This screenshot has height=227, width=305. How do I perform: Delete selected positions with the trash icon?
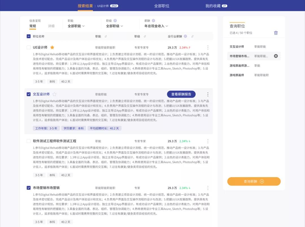click(276, 33)
